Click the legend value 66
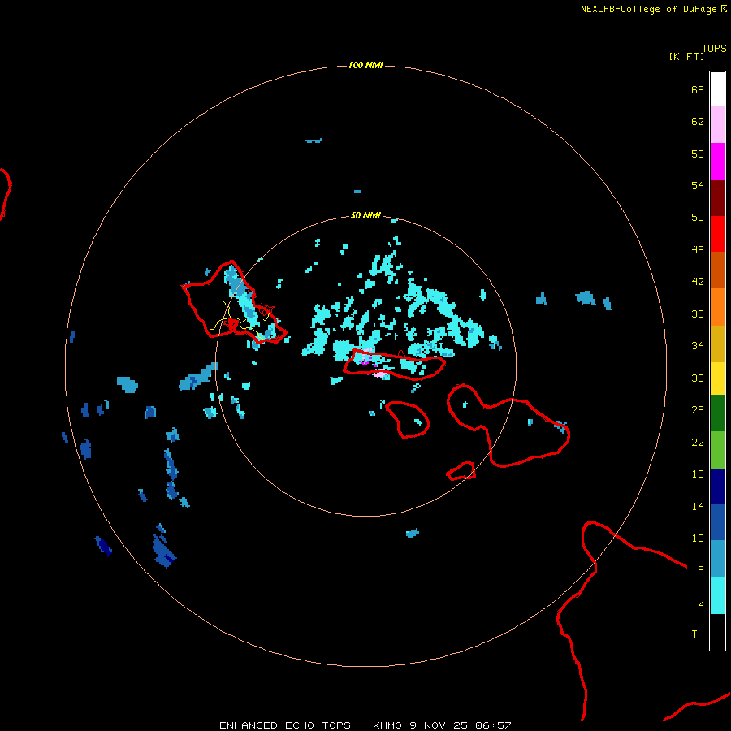The height and width of the screenshot is (731, 731). 698,90
